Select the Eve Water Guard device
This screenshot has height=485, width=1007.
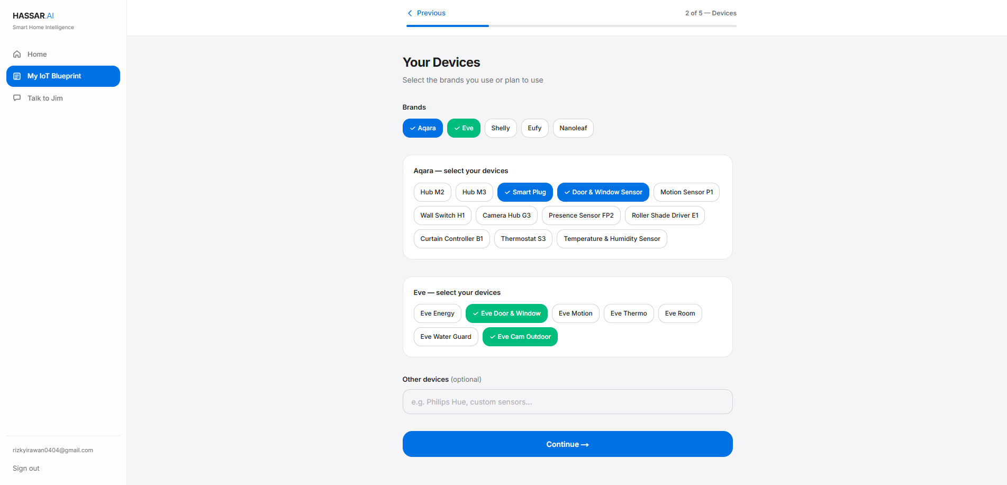[446, 337]
